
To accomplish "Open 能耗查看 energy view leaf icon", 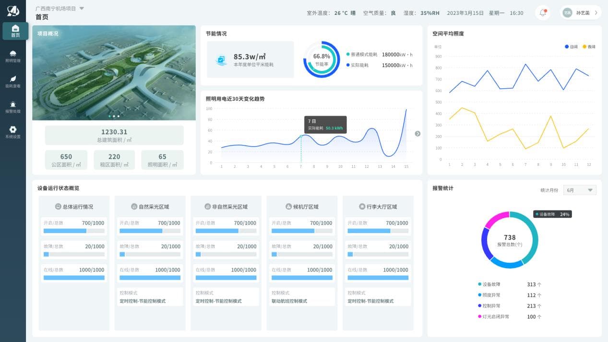I will coord(13,82).
